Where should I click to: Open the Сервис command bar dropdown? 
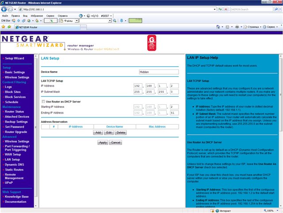point(270,27)
